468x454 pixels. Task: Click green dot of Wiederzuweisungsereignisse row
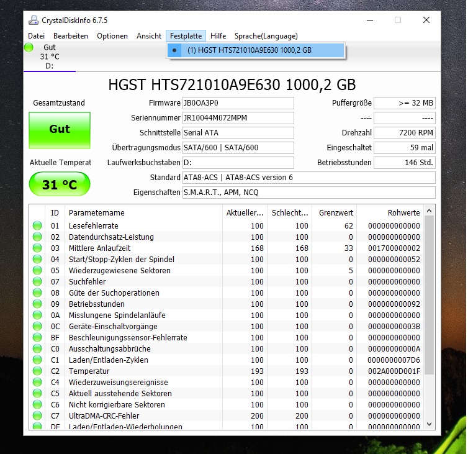(x=37, y=383)
